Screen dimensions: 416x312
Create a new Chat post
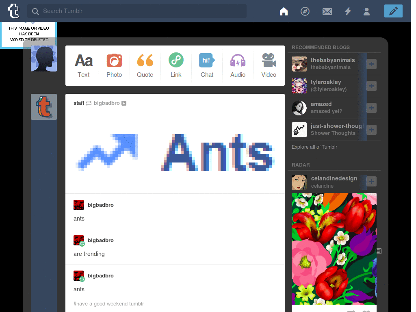pyautogui.click(x=207, y=65)
